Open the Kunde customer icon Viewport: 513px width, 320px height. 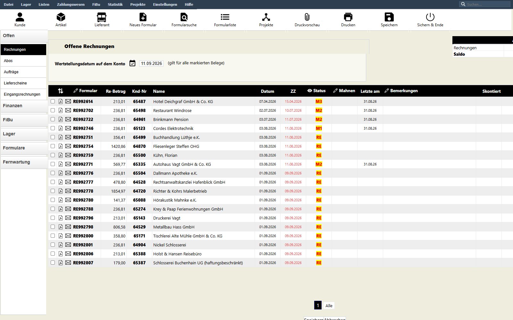pyautogui.click(x=20, y=17)
